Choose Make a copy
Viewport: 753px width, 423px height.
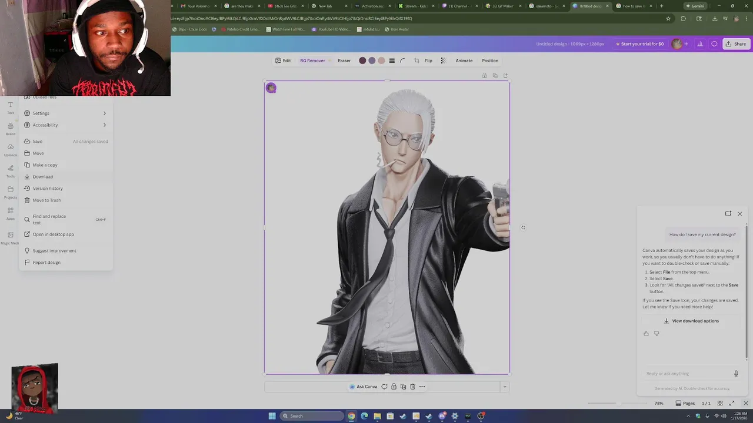tap(65, 165)
